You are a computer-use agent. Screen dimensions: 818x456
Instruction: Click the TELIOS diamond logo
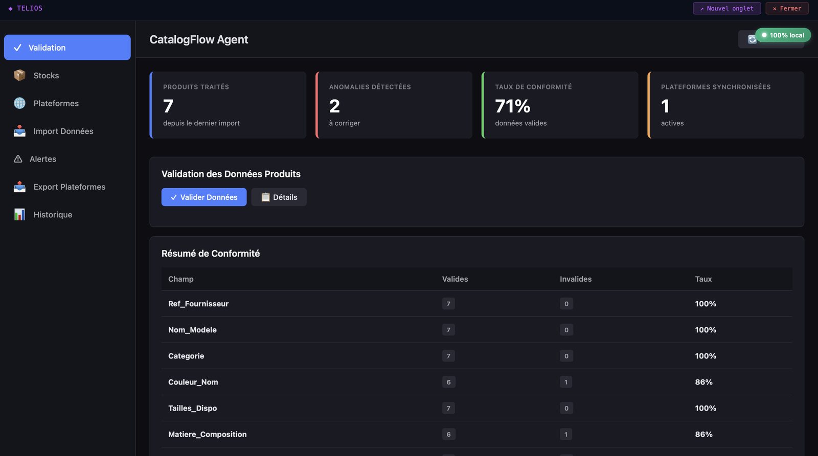10,9
